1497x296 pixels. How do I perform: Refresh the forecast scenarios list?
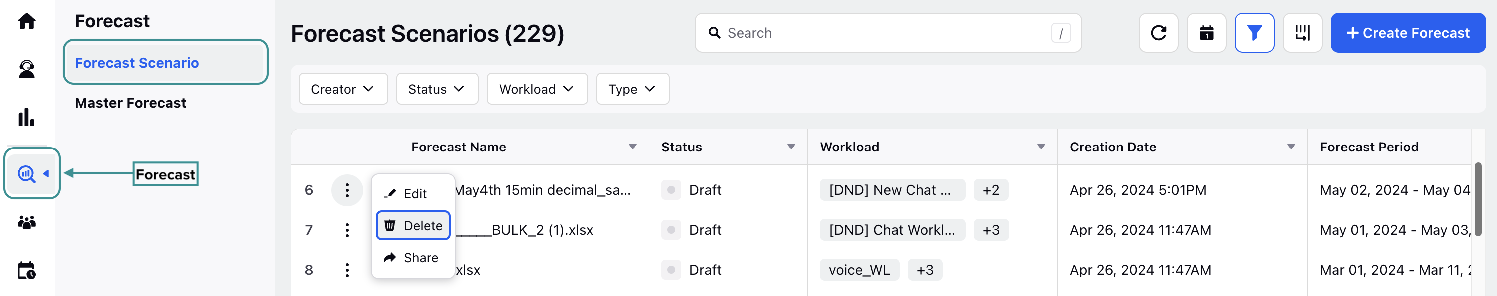1158,33
